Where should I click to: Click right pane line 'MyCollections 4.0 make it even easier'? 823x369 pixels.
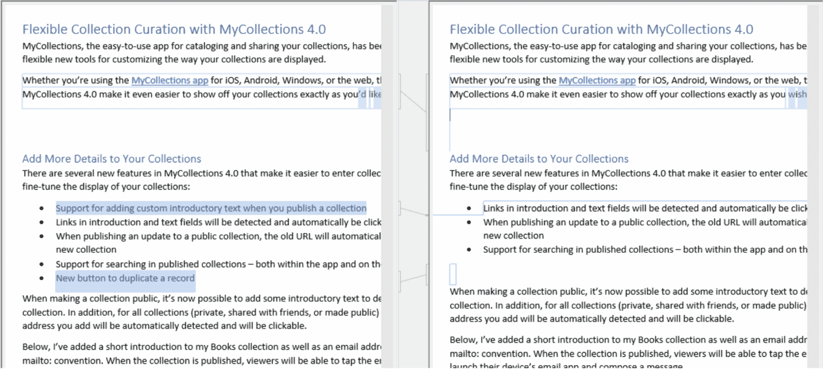pyautogui.click(x=629, y=95)
